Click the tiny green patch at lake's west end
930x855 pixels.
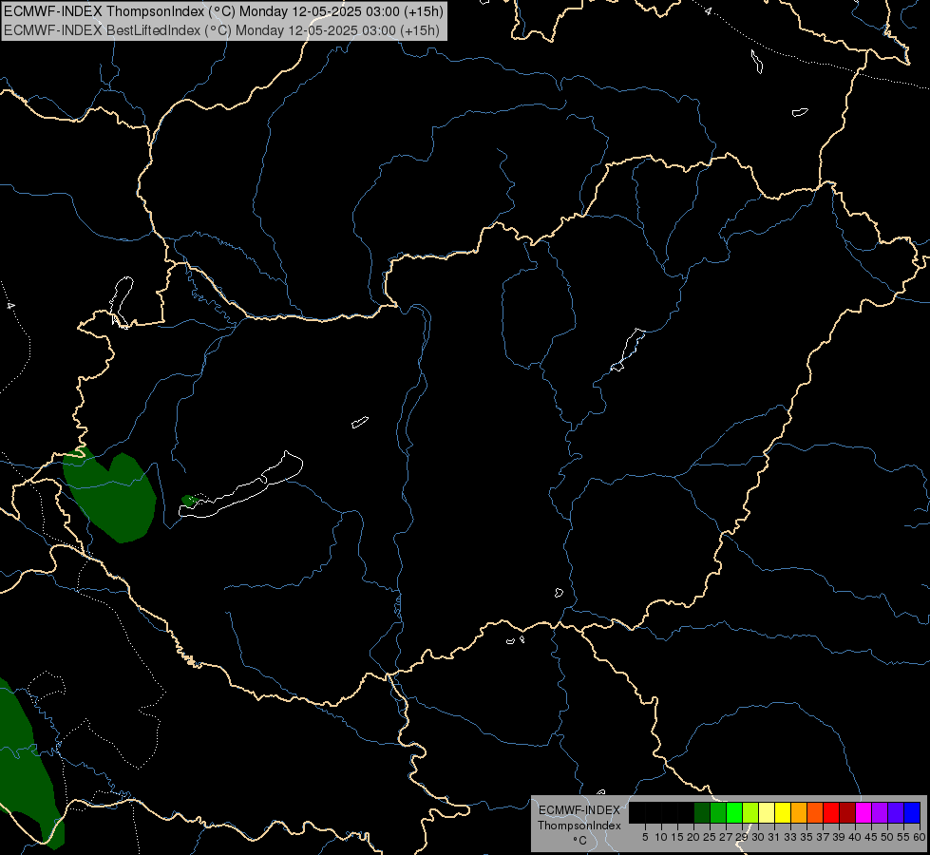pos(189,501)
